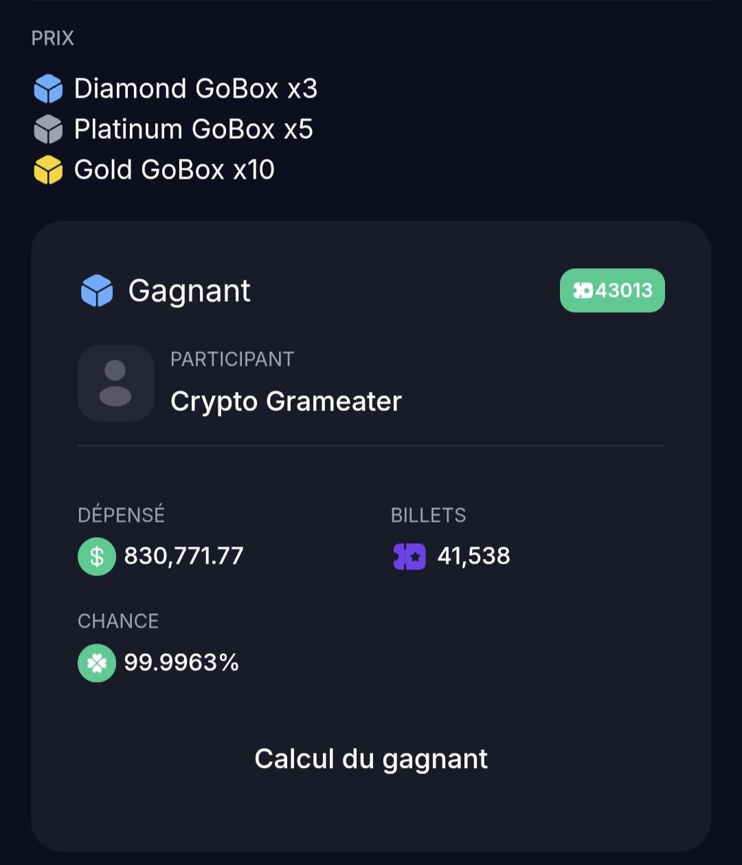Click the green clover chance icon

point(97,663)
